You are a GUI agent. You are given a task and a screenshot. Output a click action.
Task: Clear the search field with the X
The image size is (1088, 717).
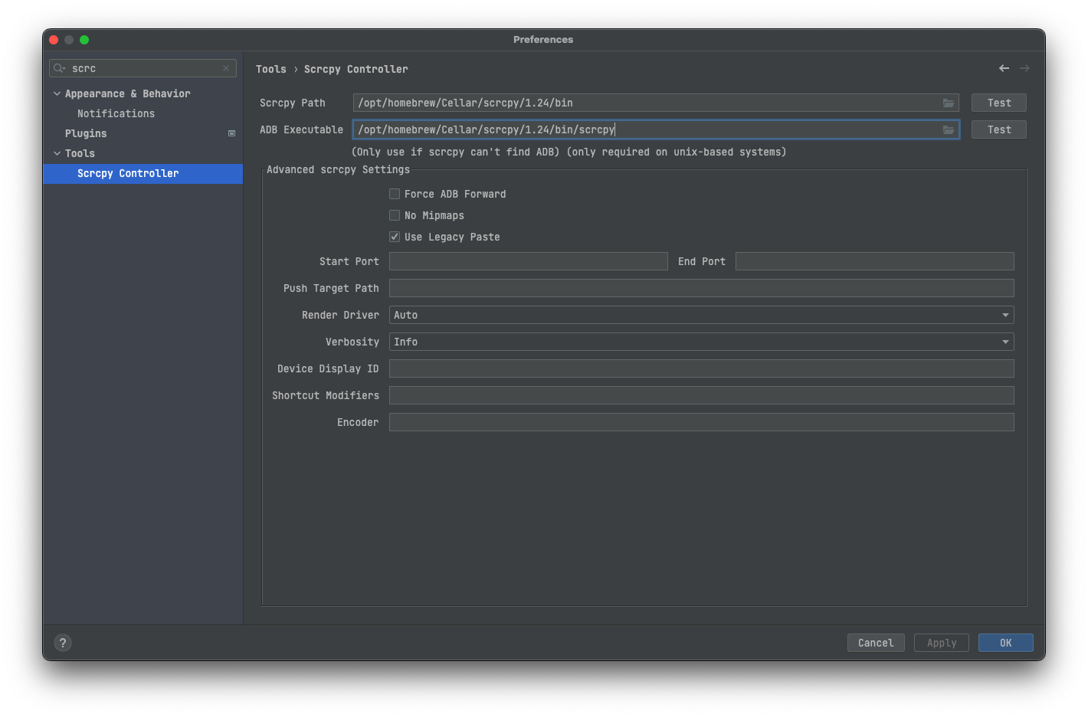226,68
